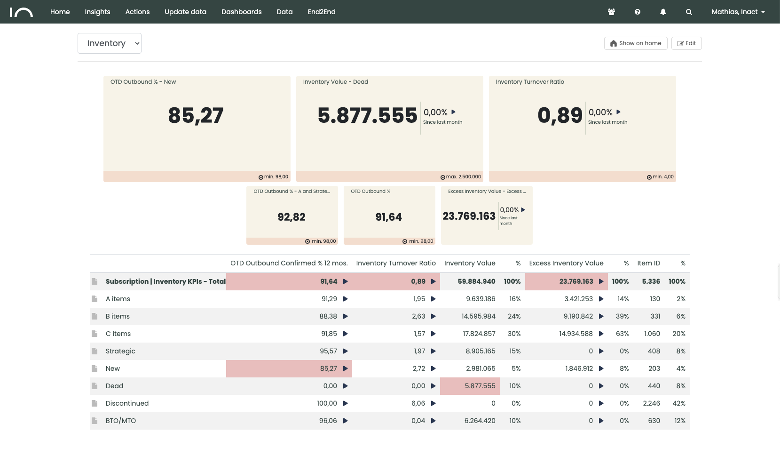
Task: Open the Inventory dashboard dropdown
Action: point(110,43)
